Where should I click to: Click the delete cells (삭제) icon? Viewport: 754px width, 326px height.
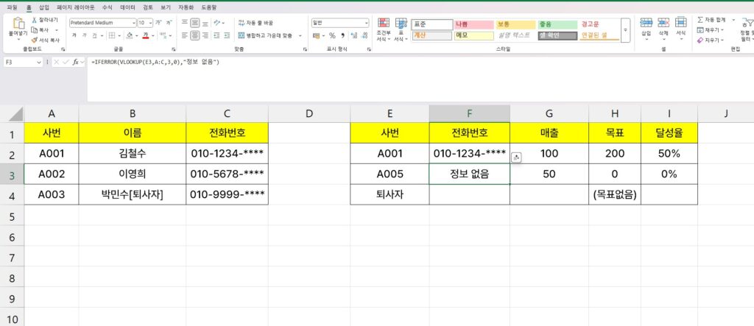point(663,24)
